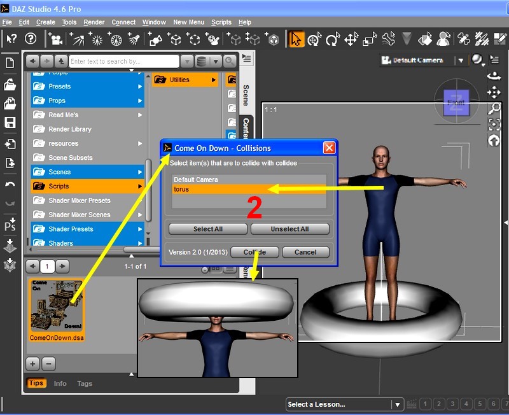The image size is (509, 415).
Task: Select the Render Library folder
Action: 87,129
